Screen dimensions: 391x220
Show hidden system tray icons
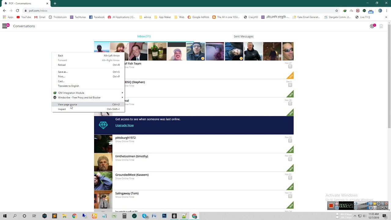[355, 216]
